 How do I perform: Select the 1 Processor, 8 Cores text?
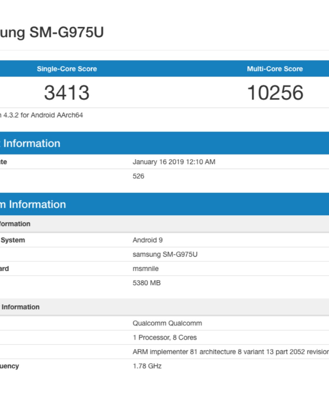point(164,337)
